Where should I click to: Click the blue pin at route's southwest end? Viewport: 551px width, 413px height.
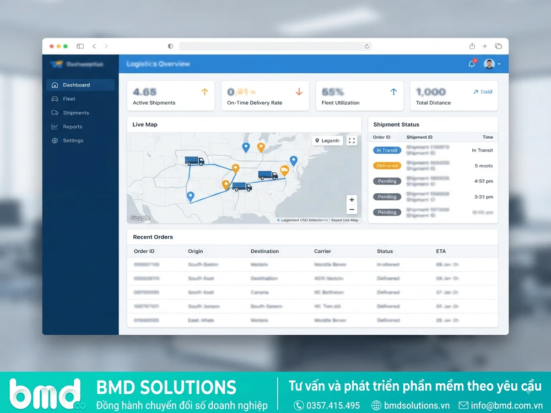(191, 197)
